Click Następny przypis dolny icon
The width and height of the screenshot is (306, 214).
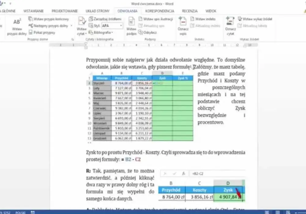30,26
